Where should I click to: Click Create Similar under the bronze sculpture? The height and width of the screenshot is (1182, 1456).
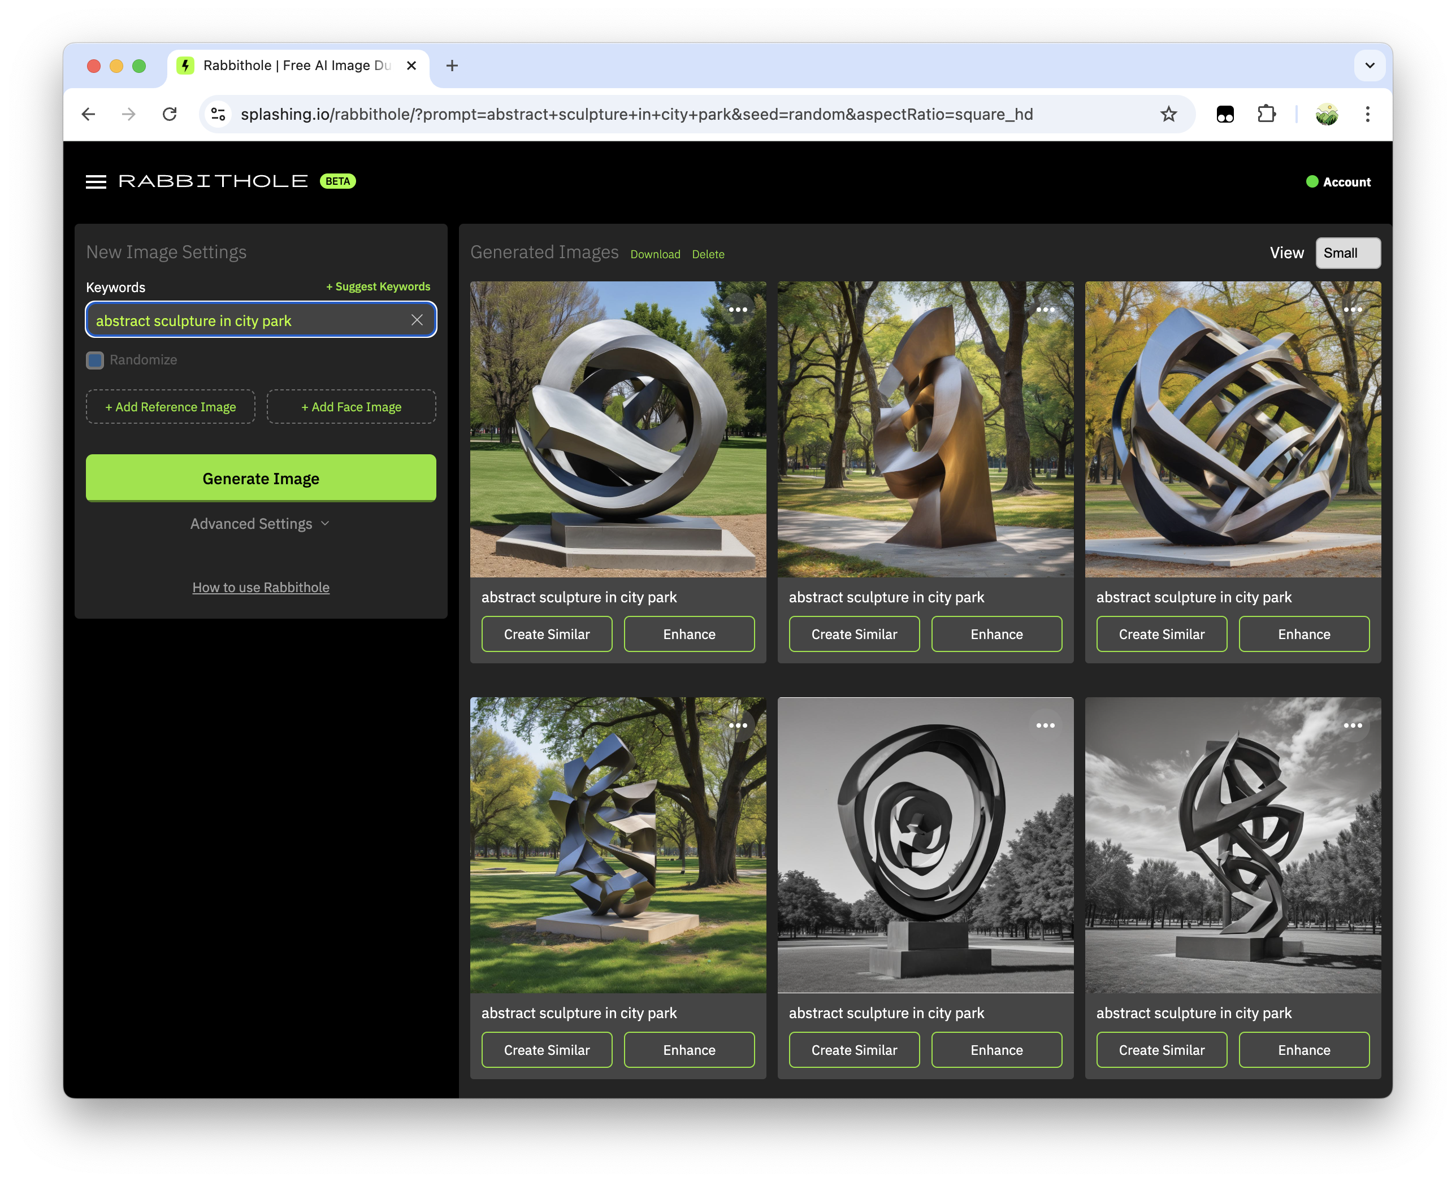click(x=854, y=634)
